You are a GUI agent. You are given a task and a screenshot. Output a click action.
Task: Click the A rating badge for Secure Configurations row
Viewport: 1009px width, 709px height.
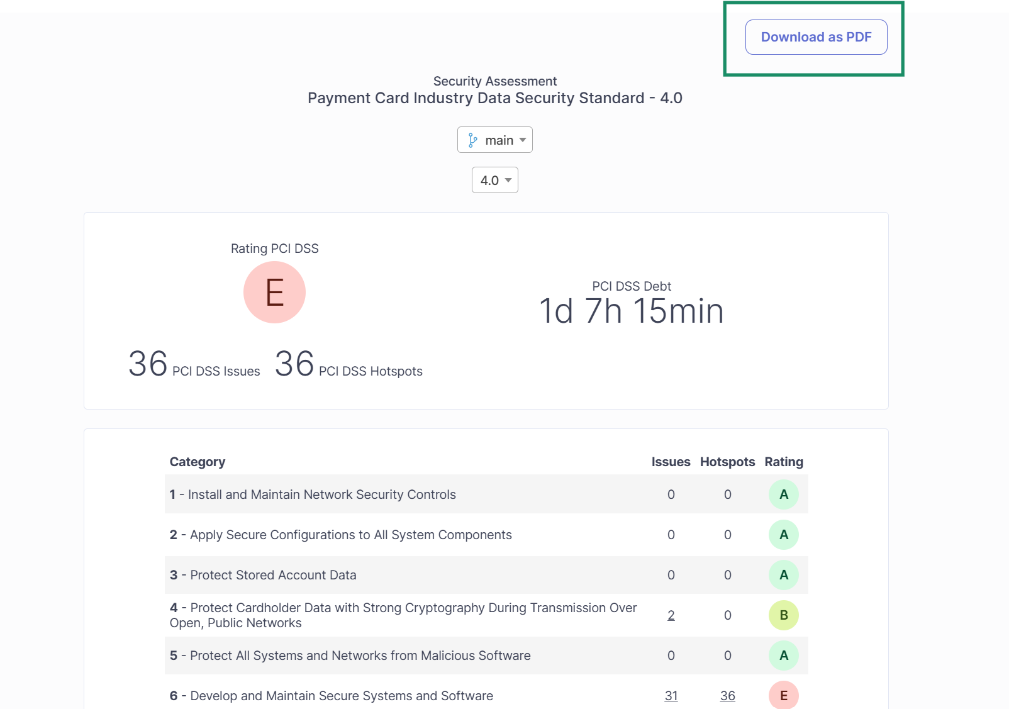point(784,535)
